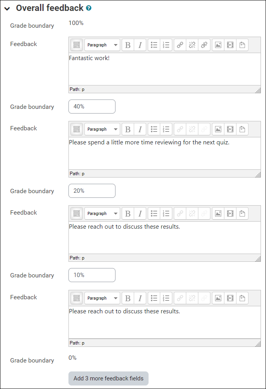The height and width of the screenshot is (389, 266).
Task: Click inside the Fantastic work text area
Action: (163, 70)
